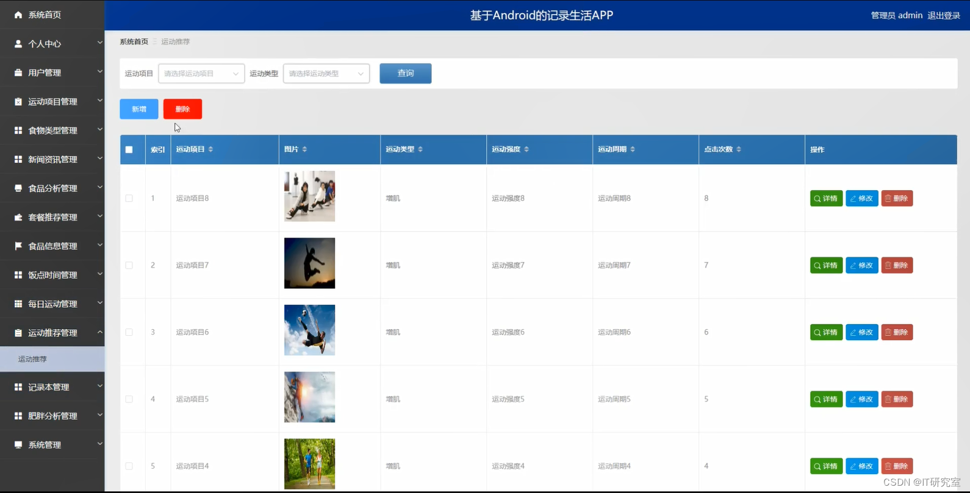Click 删除 for 运动项目6 row
Screen dimensions: 970x493
click(897, 332)
